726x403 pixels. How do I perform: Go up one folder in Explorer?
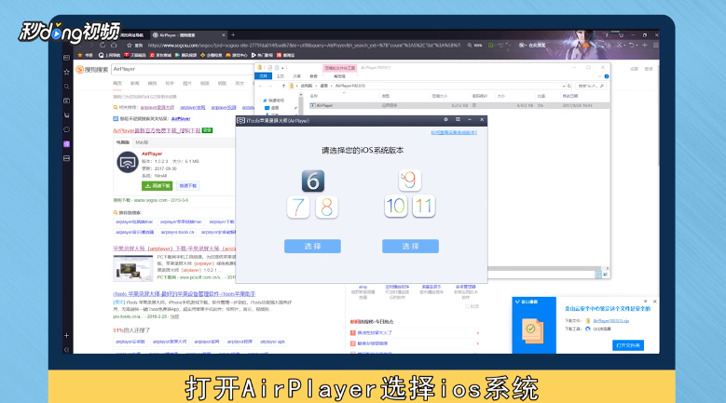(283, 86)
